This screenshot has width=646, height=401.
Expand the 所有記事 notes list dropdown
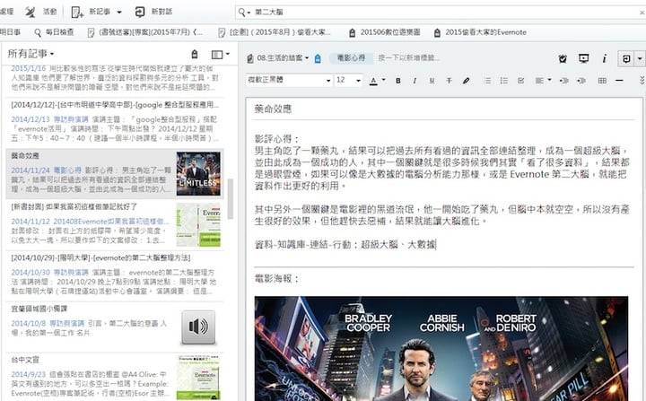(31, 55)
